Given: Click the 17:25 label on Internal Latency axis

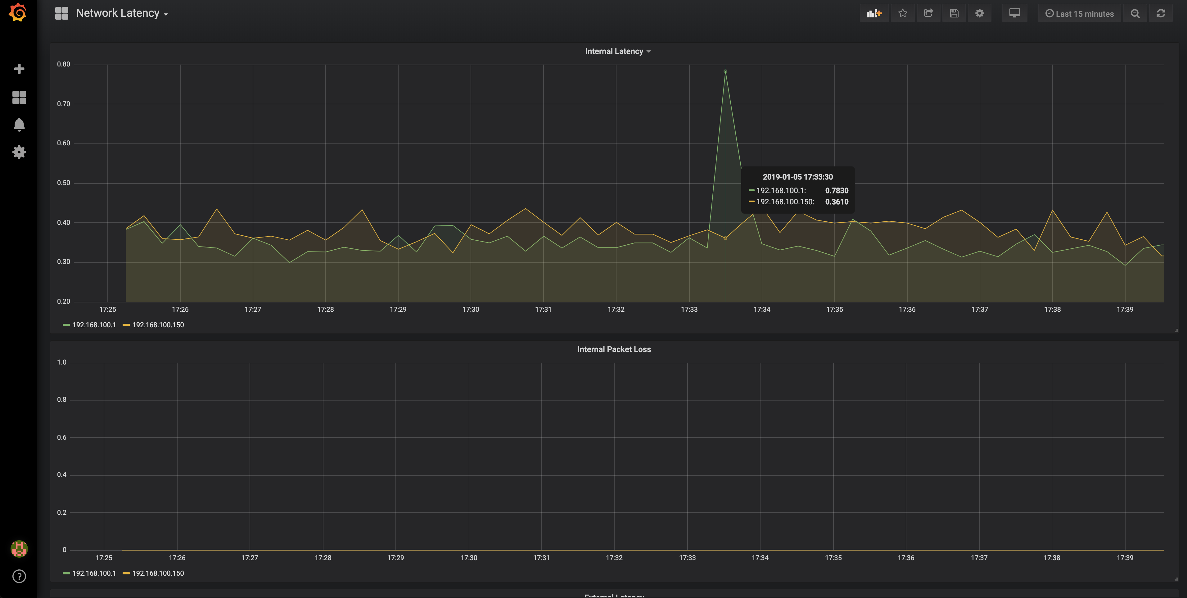Looking at the screenshot, I should [107, 309].
